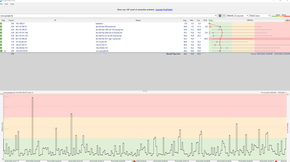The height and width of the screenshot is (162, 290).
Task: Open the dropdown arrow beside the play button
Action: 224,16
